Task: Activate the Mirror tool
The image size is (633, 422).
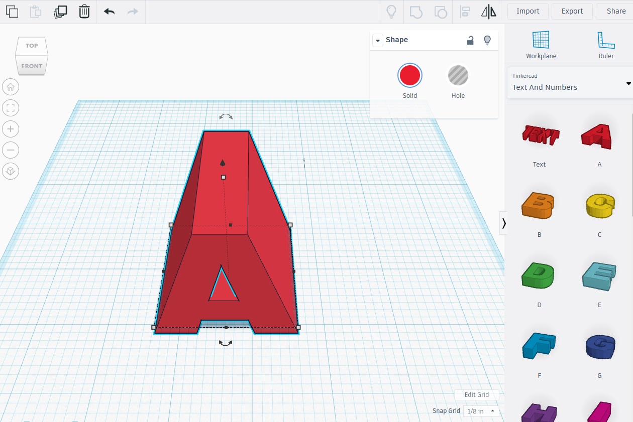Action: click(x=489, y=11)
